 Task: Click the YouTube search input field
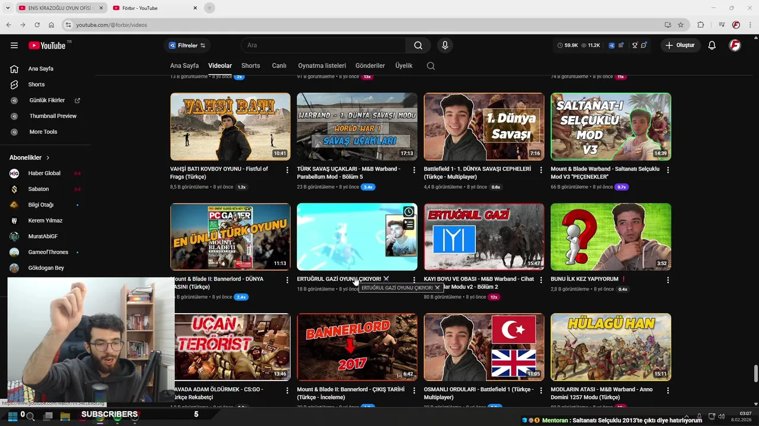pyautogui.click(x=323, y=46)
